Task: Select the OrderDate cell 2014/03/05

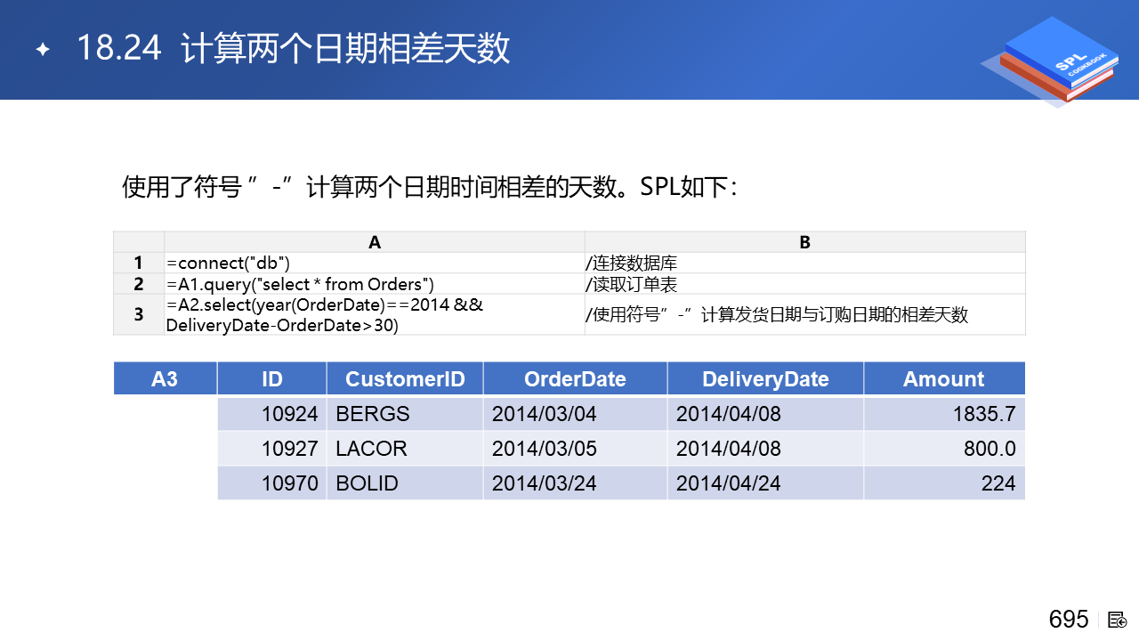Action: [x=576, y=449]
